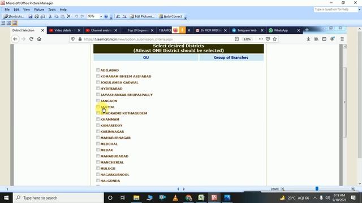This screenshot has height=203, width=362.
Task: Click browser Back arrow in picture
Action: click(15, 39)
